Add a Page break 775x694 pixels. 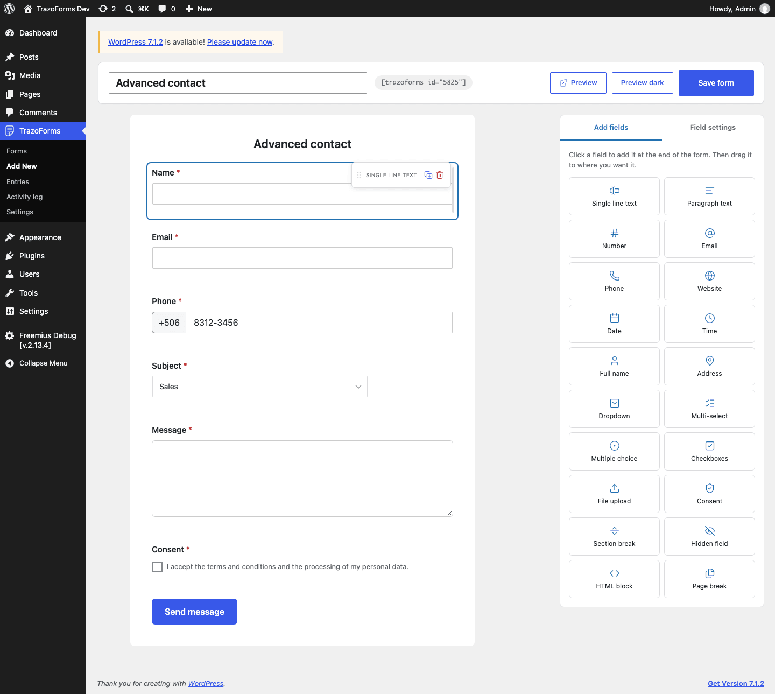pos(709,579)
